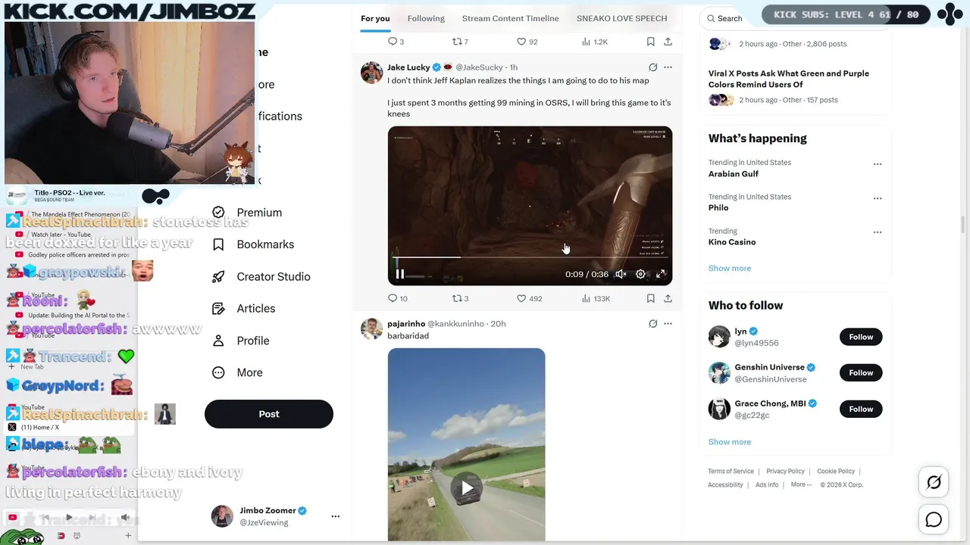View analytics showing 1.2K views

pyautogui.click(x=595, y=42)
